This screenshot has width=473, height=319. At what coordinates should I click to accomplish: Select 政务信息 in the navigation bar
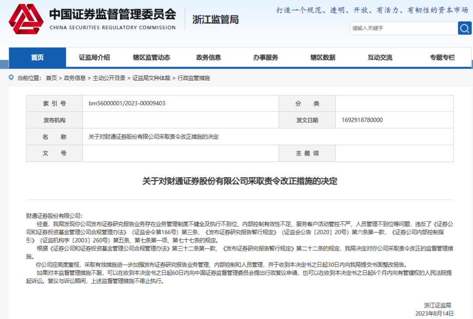pyautogui.click(x=208, y=57)
